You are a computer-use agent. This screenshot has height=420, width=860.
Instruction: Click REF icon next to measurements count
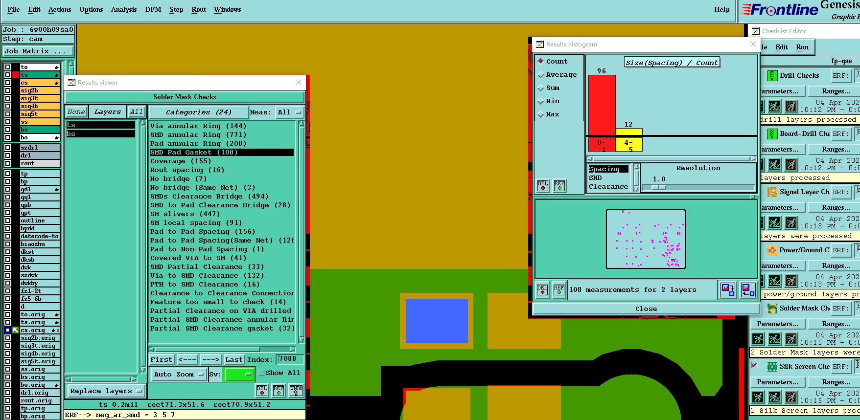point(559,289)
